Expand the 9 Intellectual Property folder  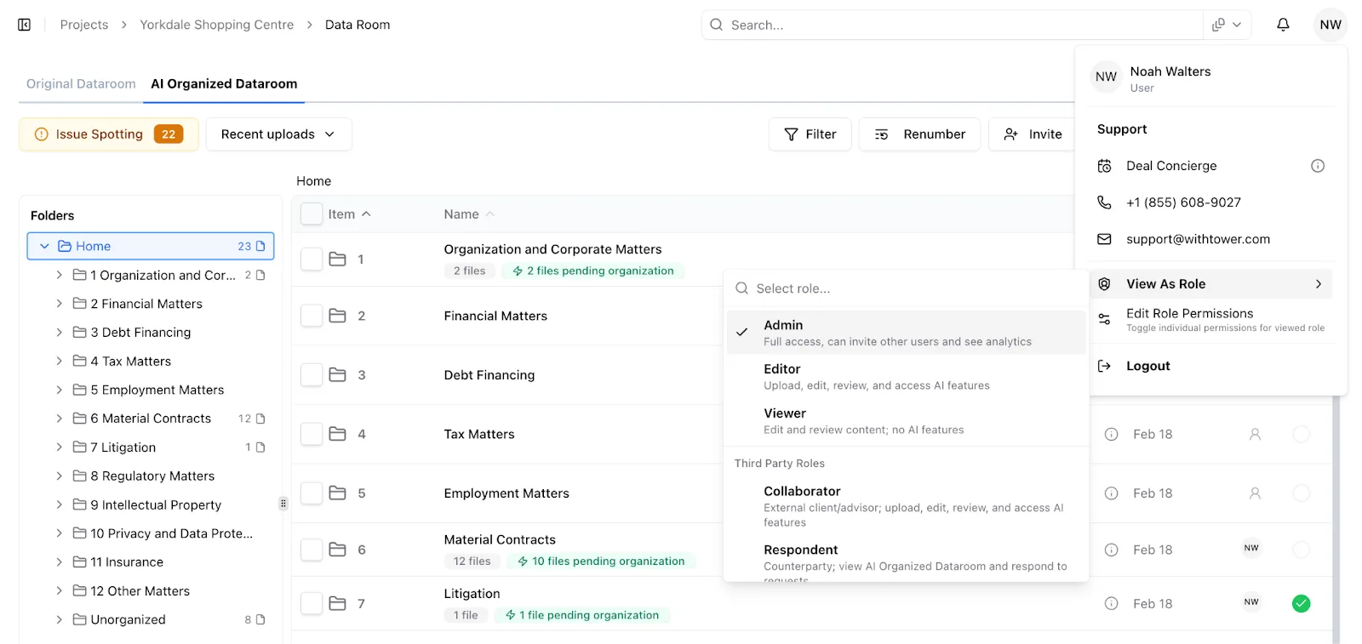point(59,504)
